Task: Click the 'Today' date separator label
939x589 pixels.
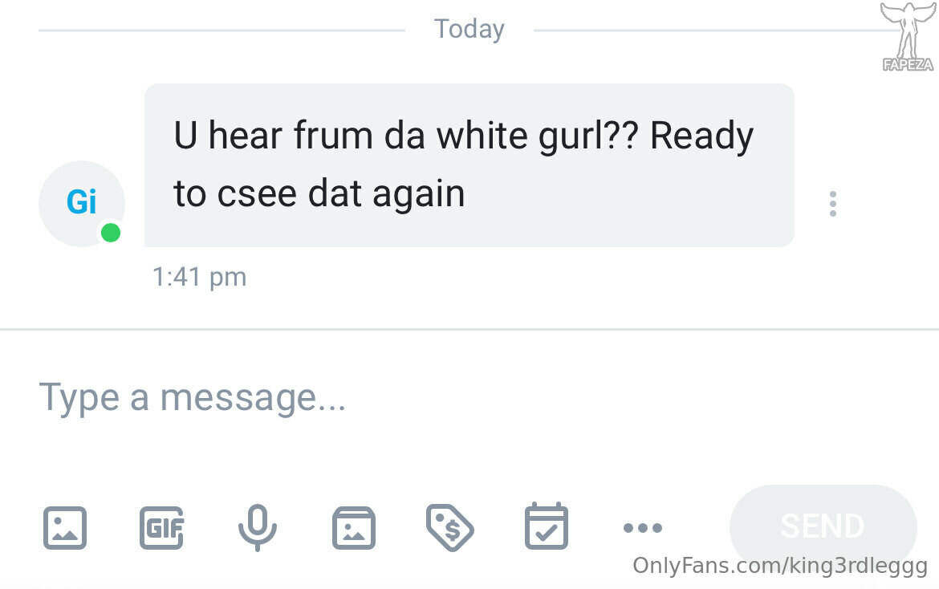Action: pyautogui.click(x=469, y=29)
